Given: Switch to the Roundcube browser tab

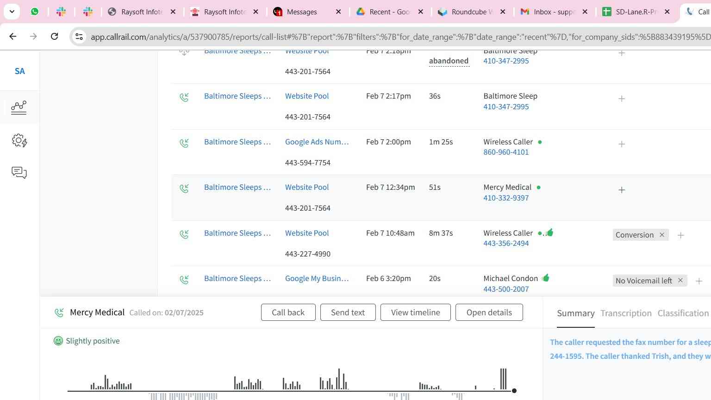Looking at the screenshot, I should tap(472, 12).
